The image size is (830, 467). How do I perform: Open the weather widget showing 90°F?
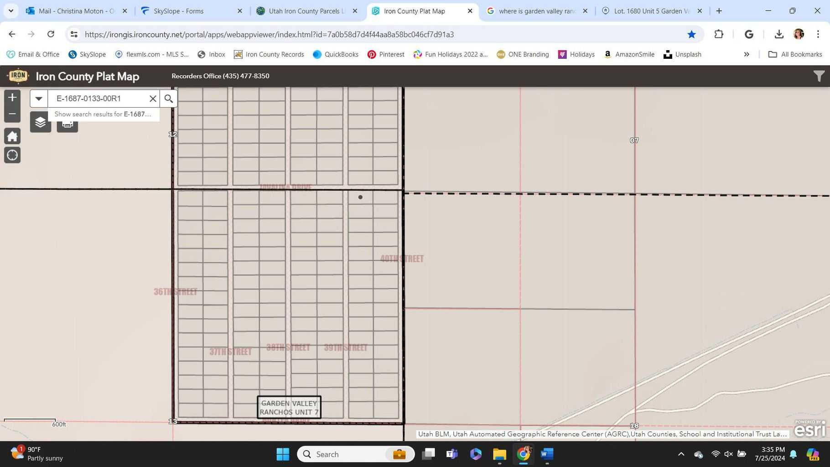click(x=36, y=454)
